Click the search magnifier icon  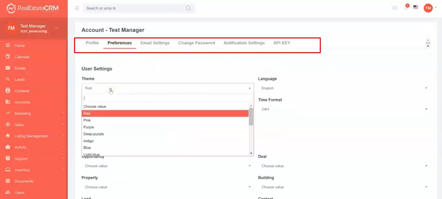pyautogui.click(x=188, y=8)
